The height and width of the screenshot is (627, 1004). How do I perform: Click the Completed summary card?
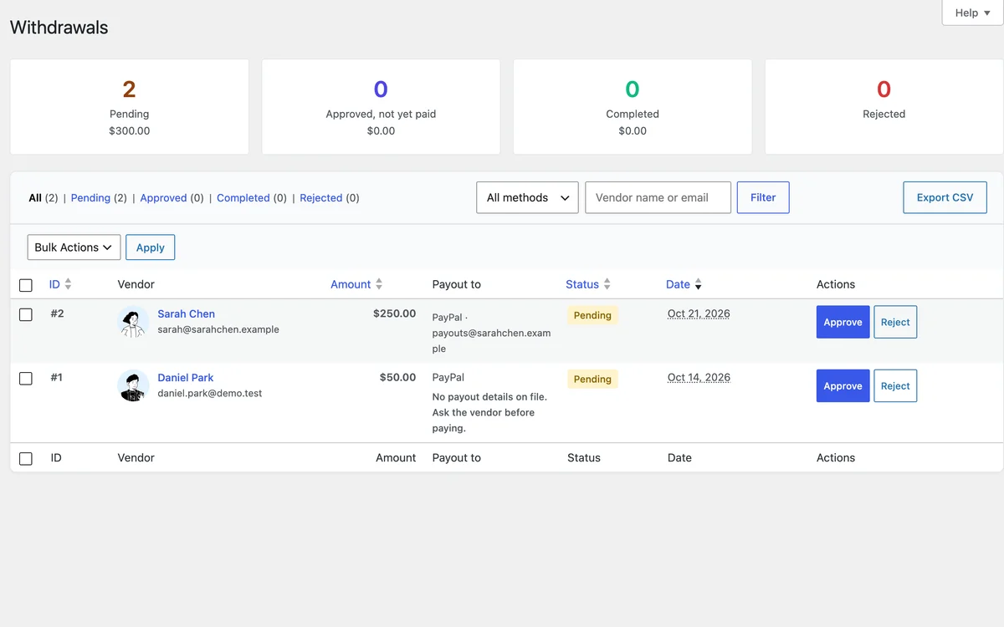click(x=633, y=106)
